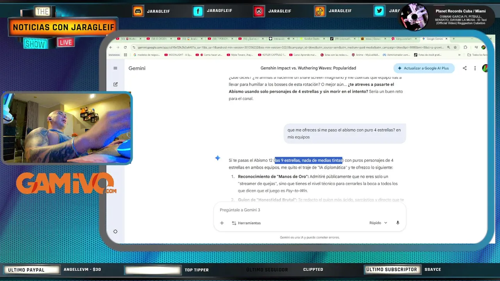The width and height of the screenshot is (500, 281).
Task: Open a new browser tab with plus
Action: [x=454, y=39]
